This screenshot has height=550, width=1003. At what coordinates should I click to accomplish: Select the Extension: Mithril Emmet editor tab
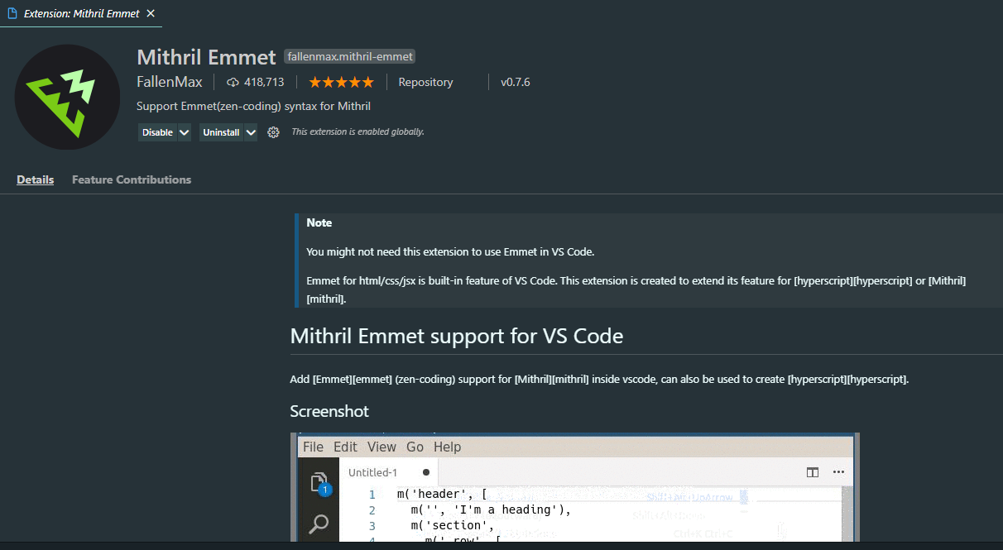(x=81, y=14)
